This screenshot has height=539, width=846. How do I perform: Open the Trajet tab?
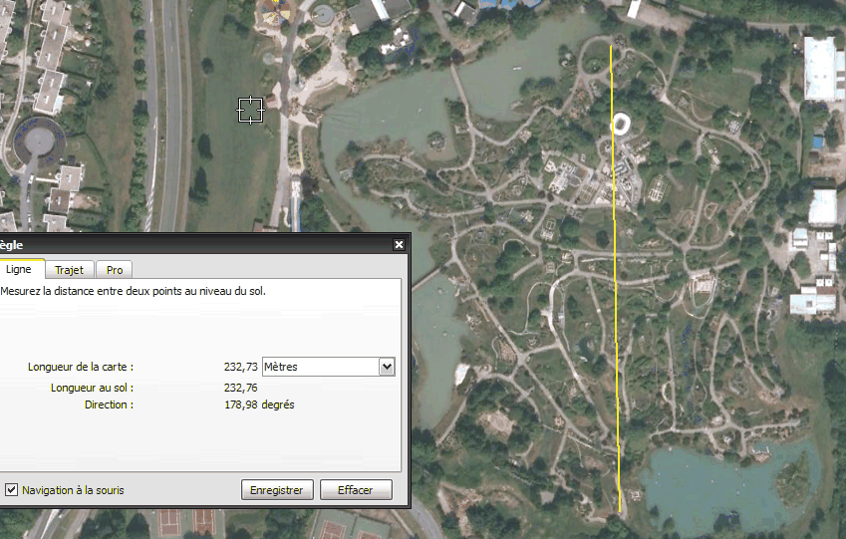pos(69,270)
